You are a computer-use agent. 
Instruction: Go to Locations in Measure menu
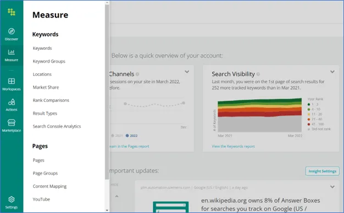(42, 74)
